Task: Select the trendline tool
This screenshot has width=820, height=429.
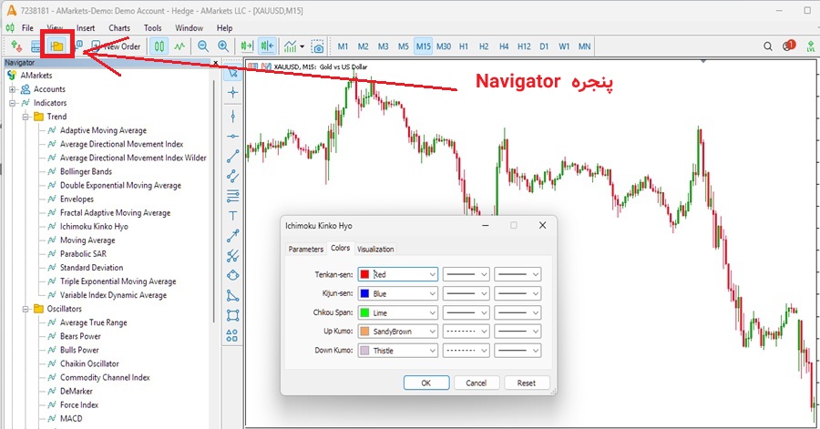Action: (232, 156)
